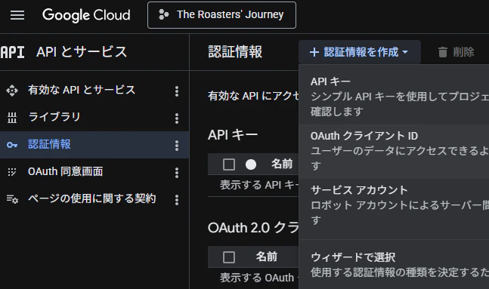The height and width of the screenshot is (289, 489).
Task: Open The Roasters' Journey project selector
Action: click(221, 15)
